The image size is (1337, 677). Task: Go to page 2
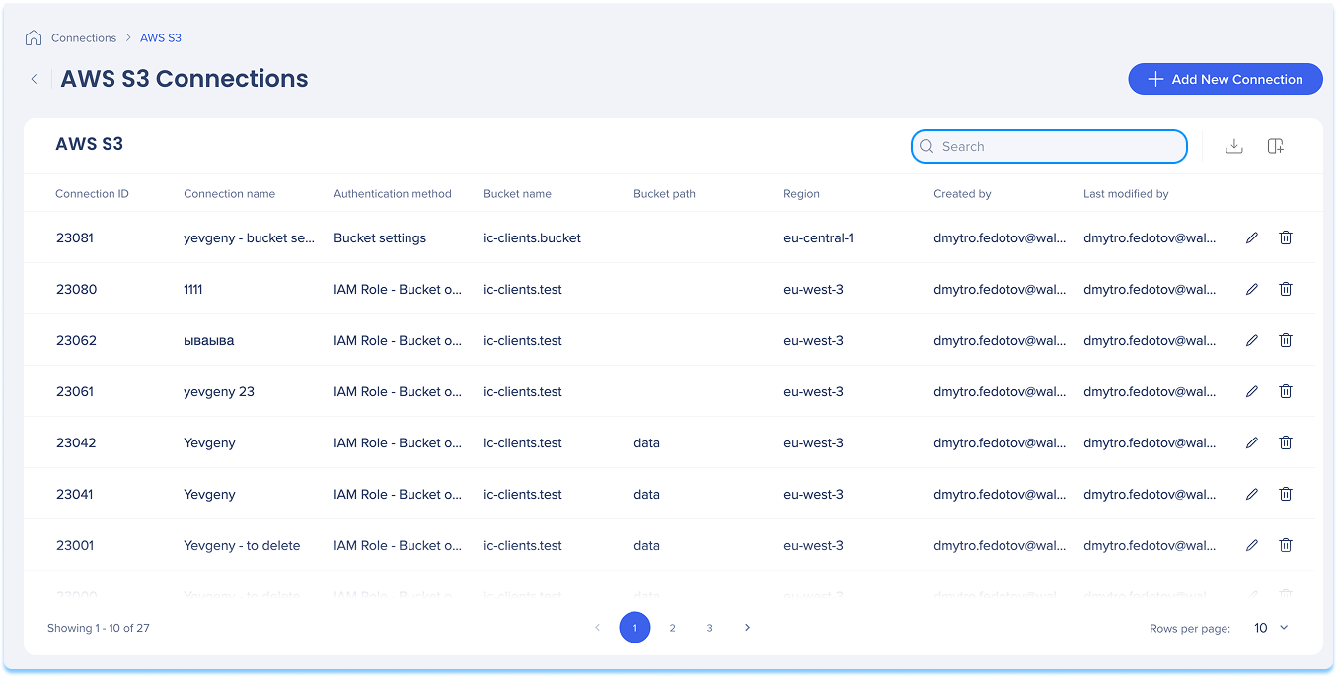(x=672, y=628)
